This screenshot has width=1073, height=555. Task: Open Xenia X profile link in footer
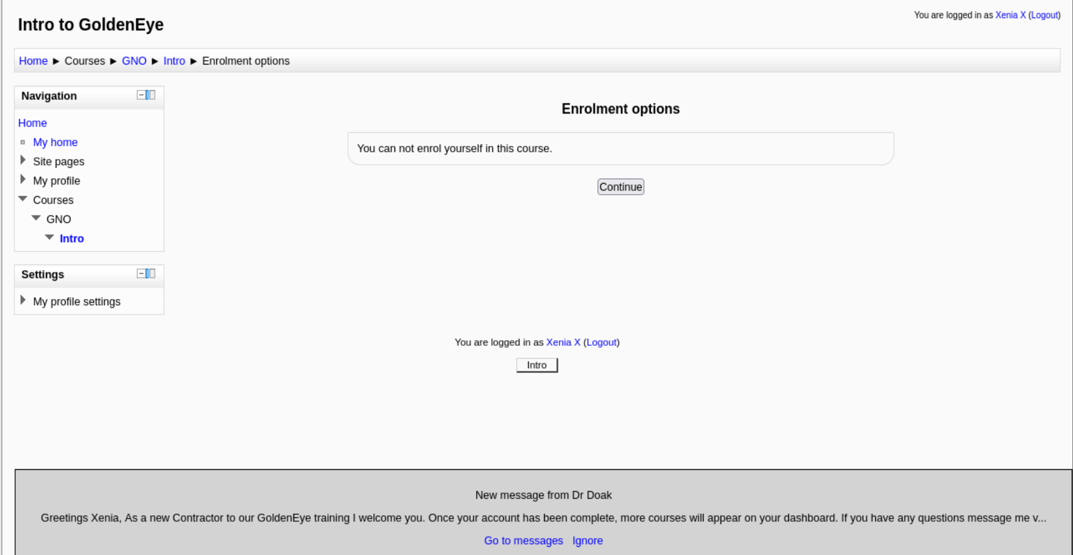click(x=563, y=343)
